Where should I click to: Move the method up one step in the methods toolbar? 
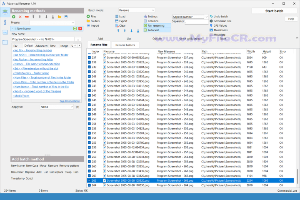[40, 17]
